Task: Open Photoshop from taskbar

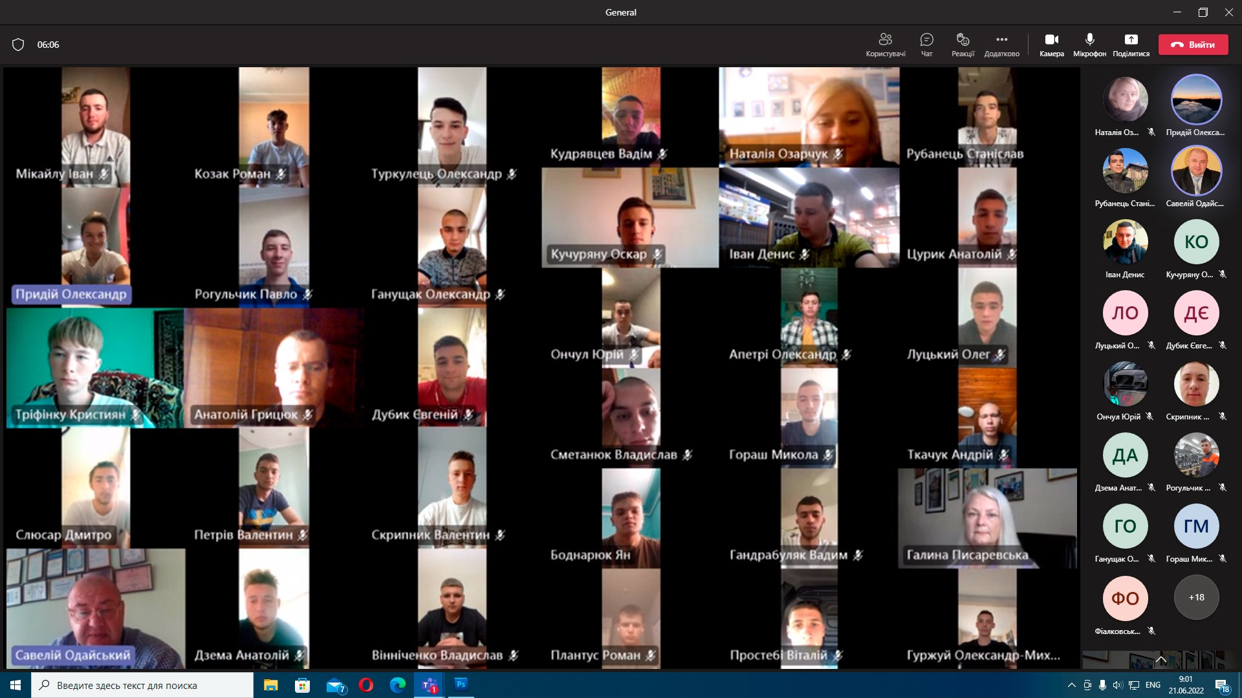Action: pos(461,684)
